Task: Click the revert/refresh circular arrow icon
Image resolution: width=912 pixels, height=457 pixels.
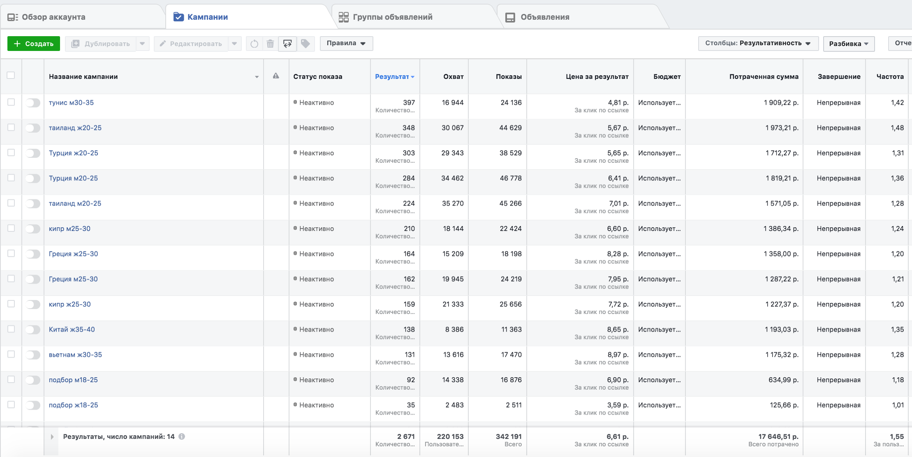Action: [254, 44]
